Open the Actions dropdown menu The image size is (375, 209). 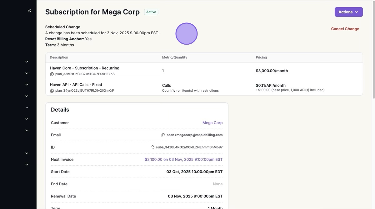[x=348, y=12]
